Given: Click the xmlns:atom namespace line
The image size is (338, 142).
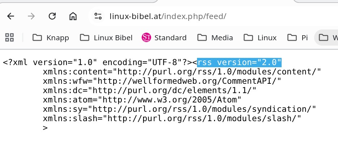Looking at the screenshot, I should (x=142, y=100).
